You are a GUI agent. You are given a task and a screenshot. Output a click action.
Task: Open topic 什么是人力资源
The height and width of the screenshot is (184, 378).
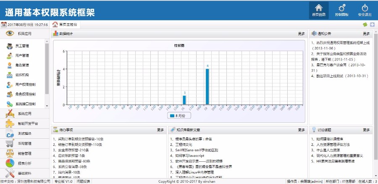[325, 150]
